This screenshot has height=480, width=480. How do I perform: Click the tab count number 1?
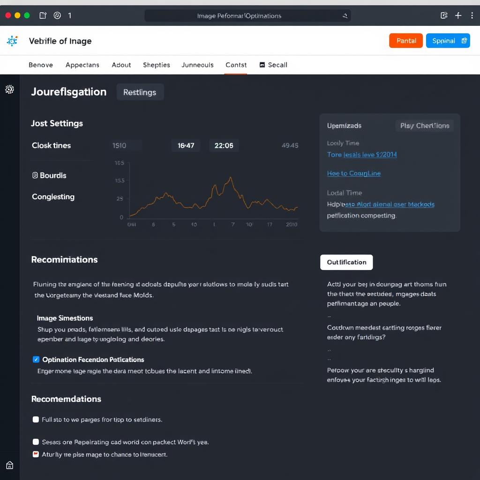pos(69,15)
